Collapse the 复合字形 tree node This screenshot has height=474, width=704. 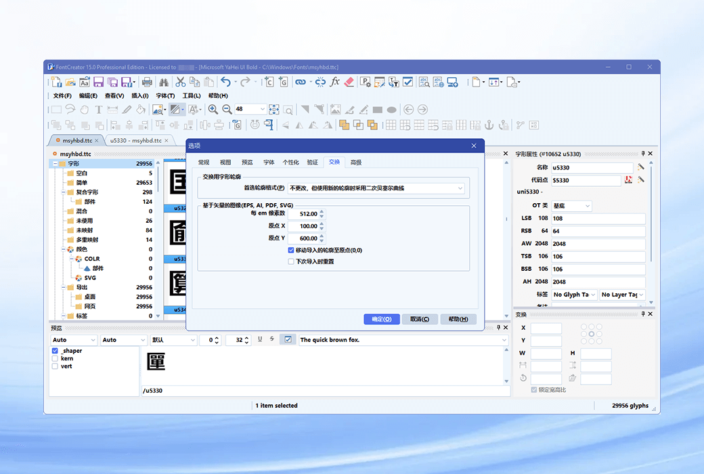(x=64, y=192)
